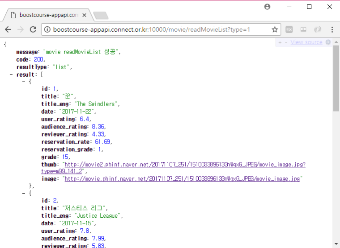Bookmark this page with the star icon
340x248 pixels.
(275, 29)
